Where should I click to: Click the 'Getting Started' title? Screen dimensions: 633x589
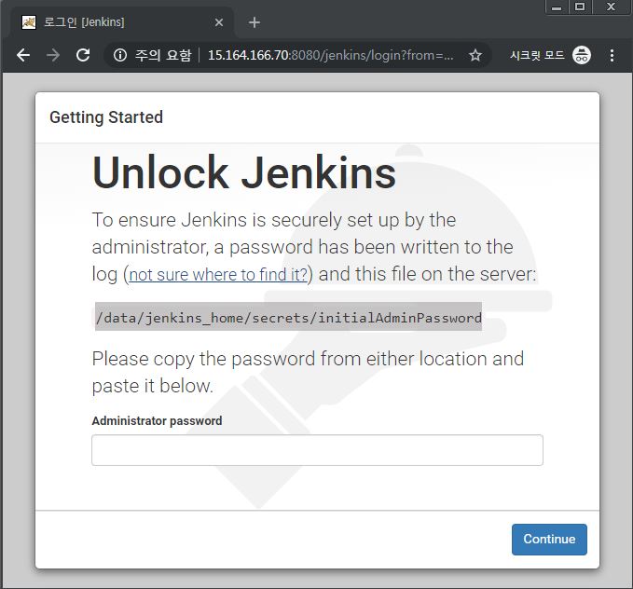point(106,117)
